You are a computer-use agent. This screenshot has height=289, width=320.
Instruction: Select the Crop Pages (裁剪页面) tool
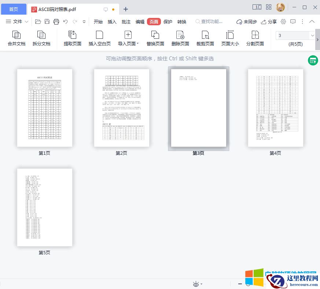click(x=205, y=38)
